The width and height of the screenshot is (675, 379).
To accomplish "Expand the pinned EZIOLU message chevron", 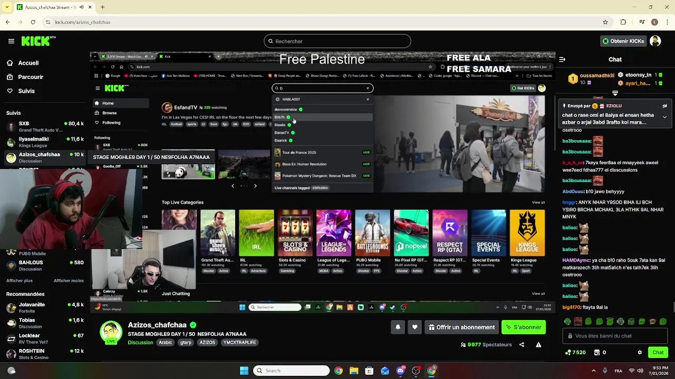I will point(664,117).
